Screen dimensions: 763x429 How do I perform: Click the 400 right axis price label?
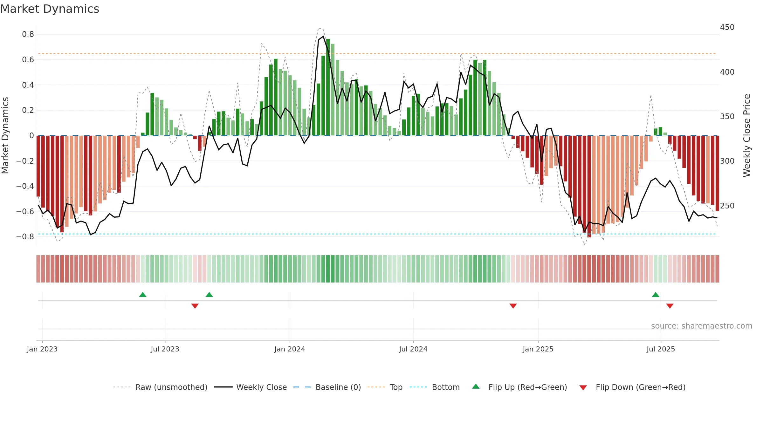point(727,72)
